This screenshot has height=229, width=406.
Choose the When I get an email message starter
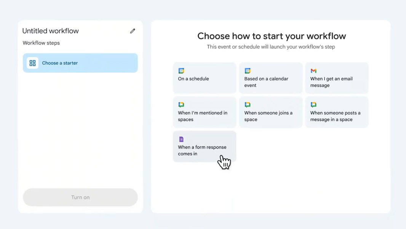(337, 78)
